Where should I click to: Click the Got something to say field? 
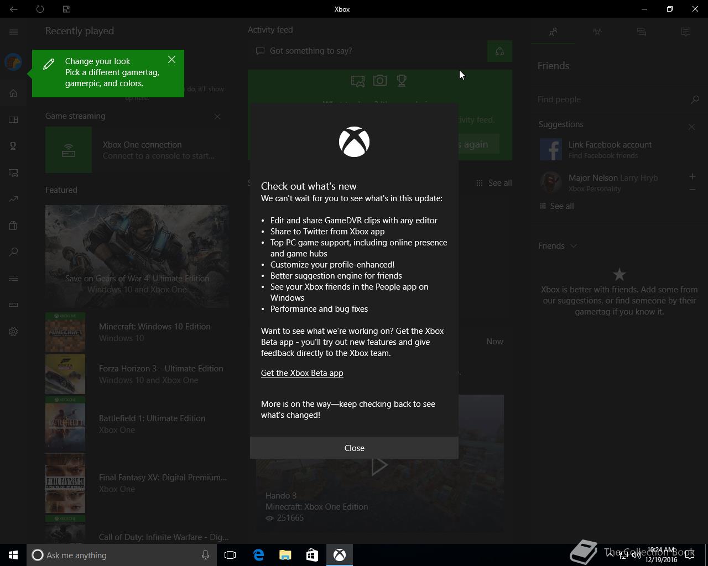point(367,51)
